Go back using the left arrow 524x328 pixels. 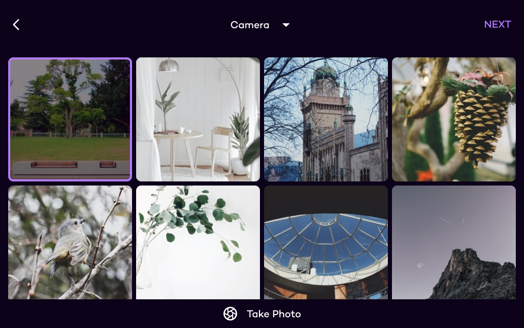tap(16, 25)
